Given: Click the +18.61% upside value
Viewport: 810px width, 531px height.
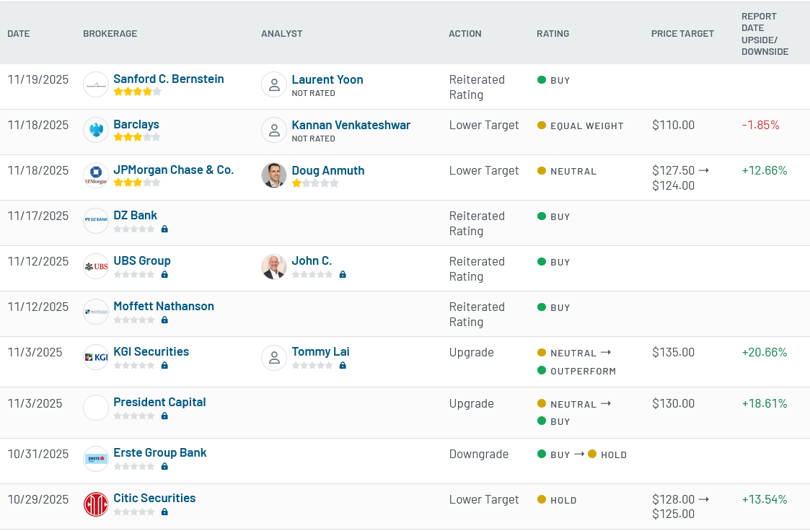Looking at the screenshot, I should [x=765, y=403].
